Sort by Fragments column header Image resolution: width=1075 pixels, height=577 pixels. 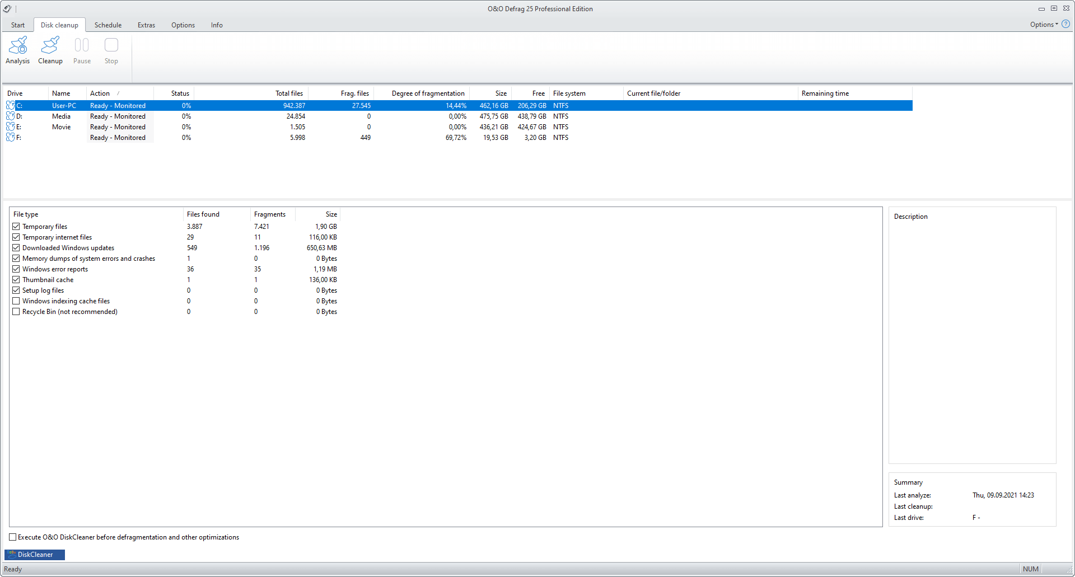tap(273, 214)
